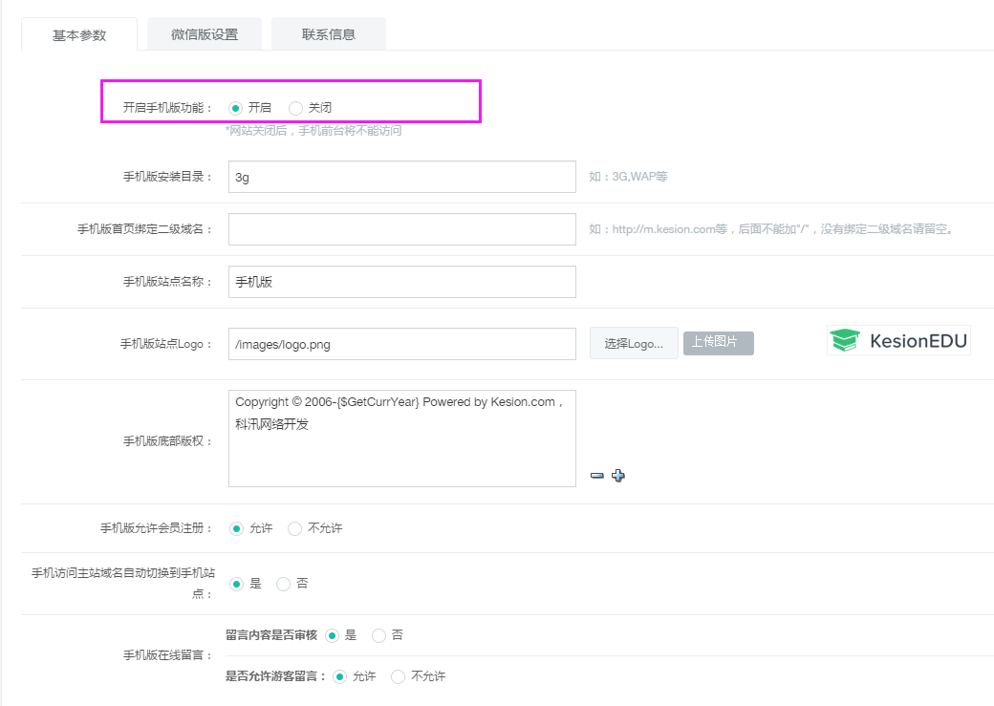Click the 上传图片 upload button
994x706 pixels.
[x=718, y=343]
